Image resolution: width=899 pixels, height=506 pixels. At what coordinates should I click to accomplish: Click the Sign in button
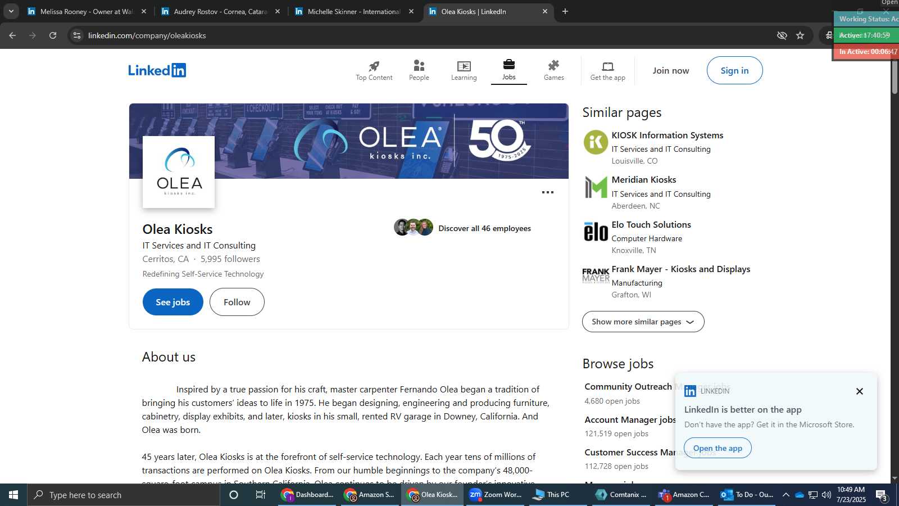point(734,70)
